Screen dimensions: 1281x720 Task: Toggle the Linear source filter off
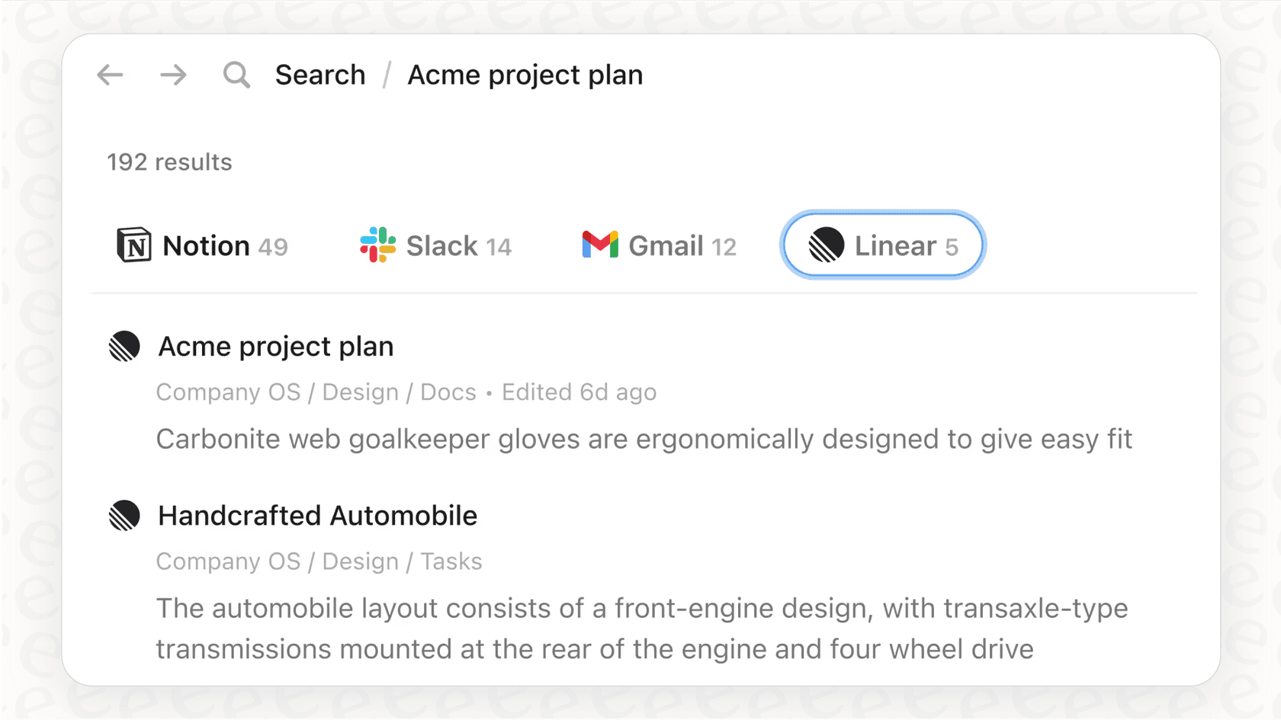pyautogui.click(x=882, y=245)
